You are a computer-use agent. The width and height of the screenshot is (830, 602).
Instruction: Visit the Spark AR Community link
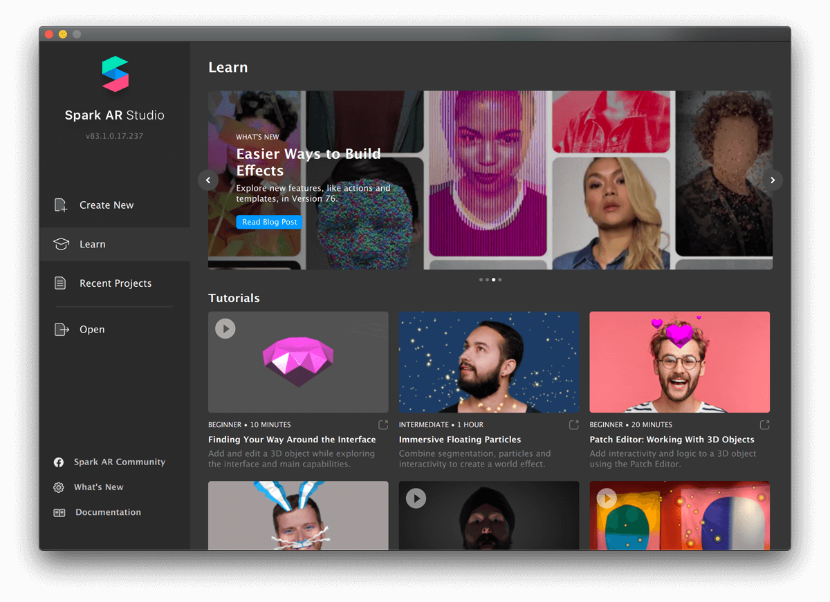pos(120,462)
